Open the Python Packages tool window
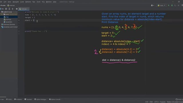Image resolution: width=183 pixels, height=103 pixels. point(40,99)
